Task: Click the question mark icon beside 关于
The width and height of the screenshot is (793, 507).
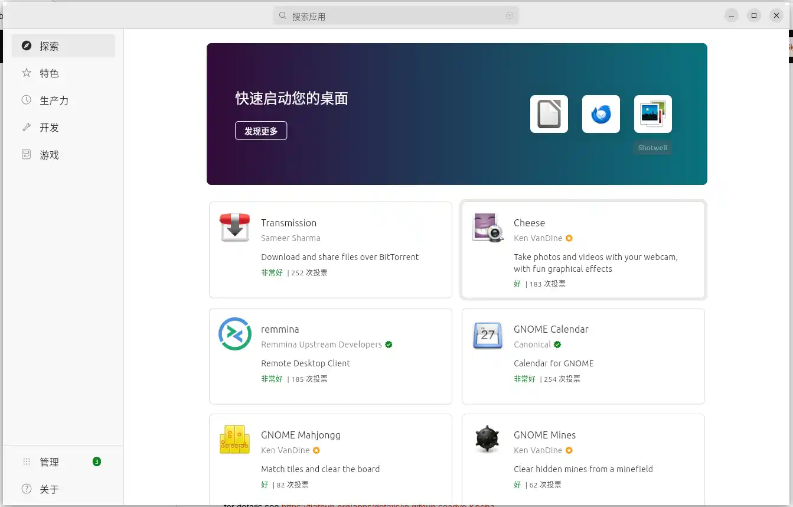Action: [x=26, y=489]
